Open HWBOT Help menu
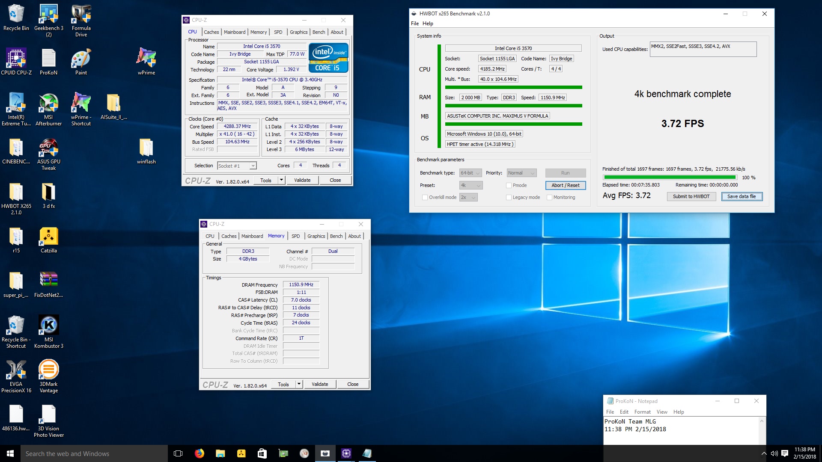Screen dimensions: 822x462 [428, 24]
